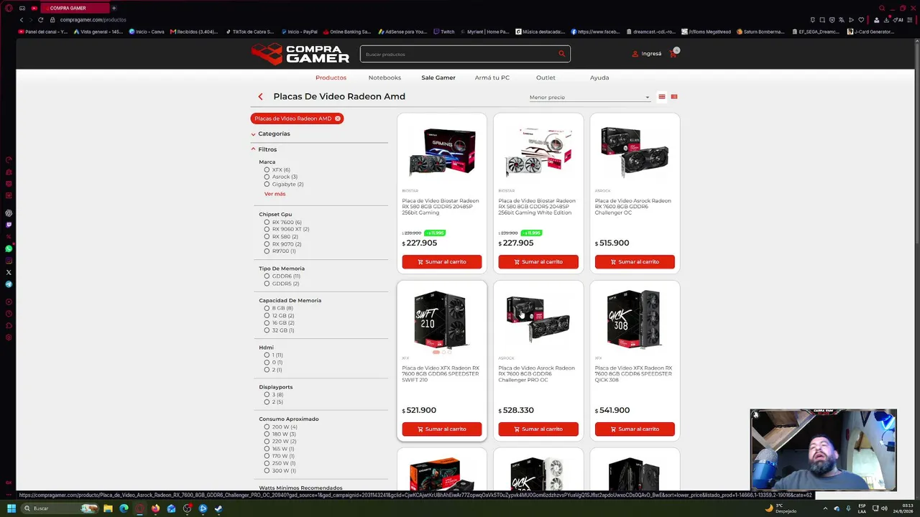This screenshot has height=517, width=920.
Task: Click Ver más under Marca
Action: point(275,194)
